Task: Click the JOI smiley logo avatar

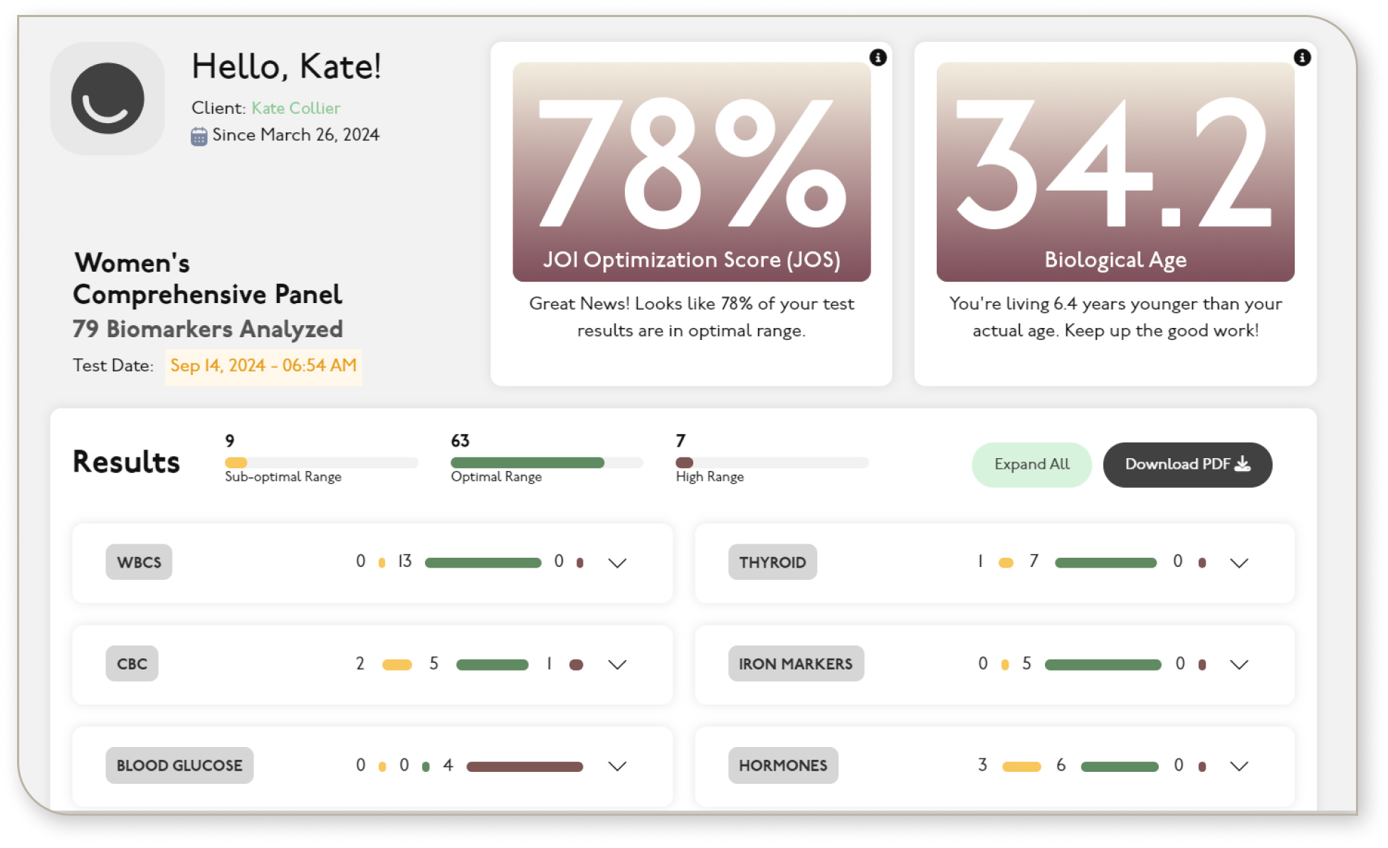Action: point(107,98)
